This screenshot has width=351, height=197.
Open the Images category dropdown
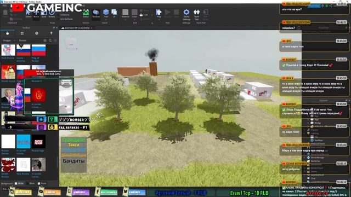point(9,40)
